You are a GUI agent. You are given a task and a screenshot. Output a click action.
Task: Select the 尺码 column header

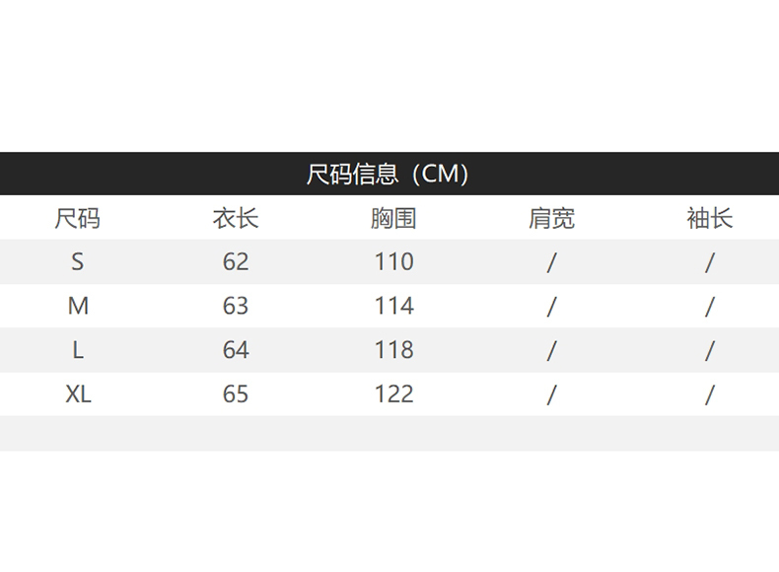pyautogui.click(x=78, y=218)
